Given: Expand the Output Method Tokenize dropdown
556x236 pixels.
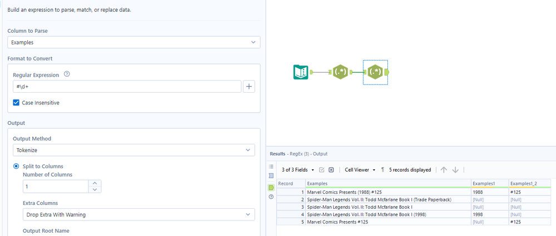Looking at the screenshot, I should pos(134,150).
